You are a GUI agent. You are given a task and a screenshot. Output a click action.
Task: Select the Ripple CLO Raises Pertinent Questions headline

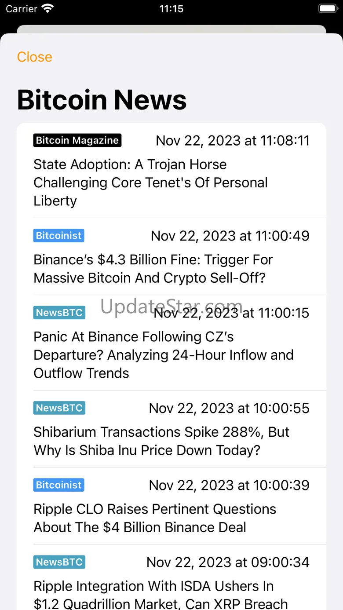pos(155,518)
